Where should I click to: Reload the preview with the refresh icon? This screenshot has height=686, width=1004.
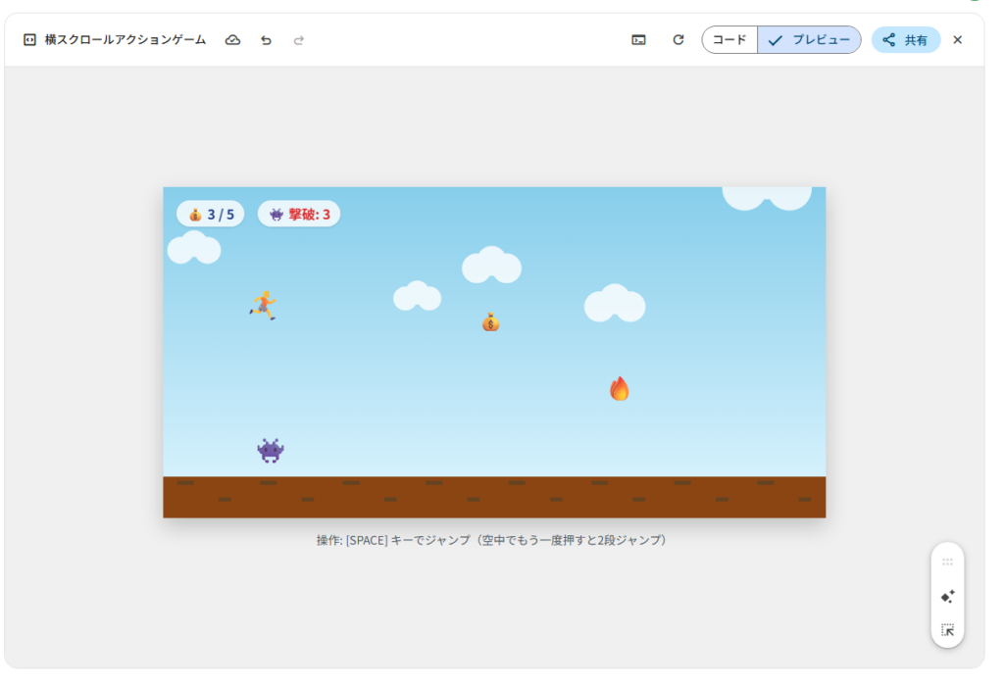pyautogui.click(x=678, y=40)
